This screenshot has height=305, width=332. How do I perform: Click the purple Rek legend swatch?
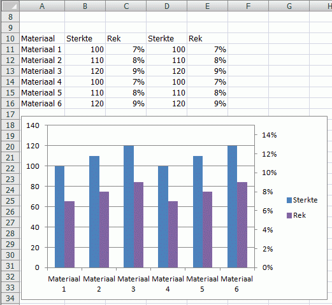pos(289,215)
